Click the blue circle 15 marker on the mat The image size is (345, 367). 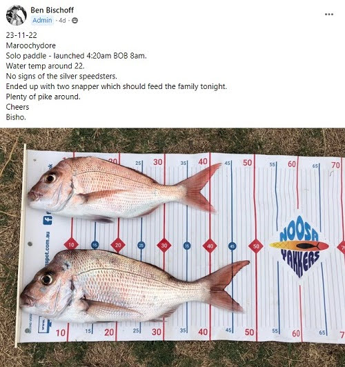click(x=95, y=246)
